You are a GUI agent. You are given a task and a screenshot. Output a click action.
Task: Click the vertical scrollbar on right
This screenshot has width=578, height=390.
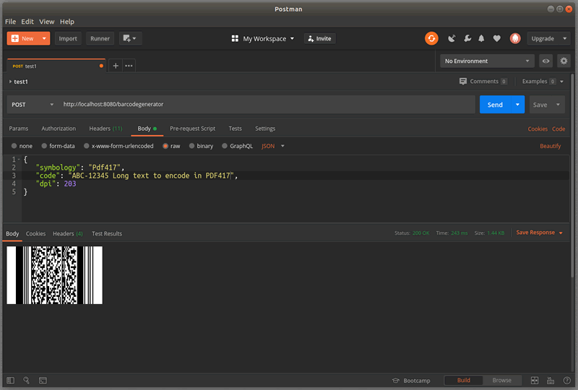572,175
